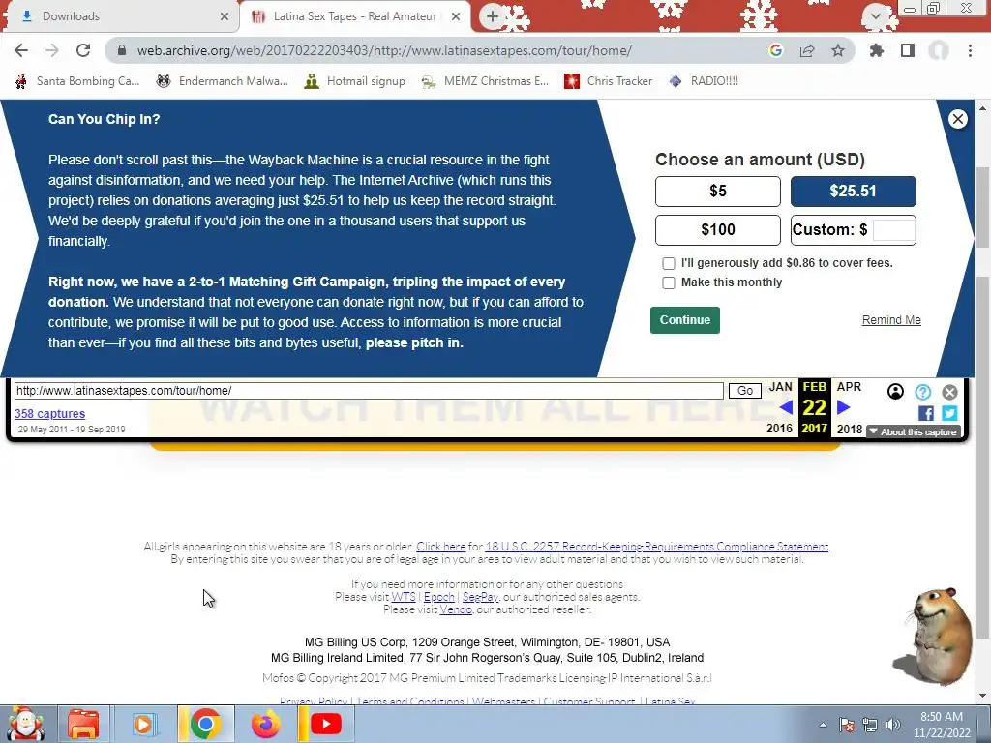Open Hotmail signup bookmark
Image resolution: width=991 pixels, height=743 pixels.
pos(354,81)
